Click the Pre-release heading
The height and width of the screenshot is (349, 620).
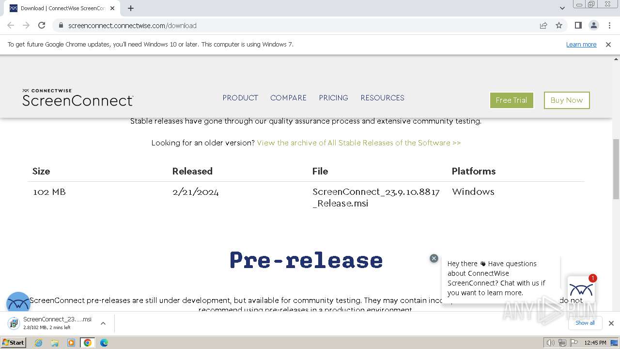click(306, 260)
